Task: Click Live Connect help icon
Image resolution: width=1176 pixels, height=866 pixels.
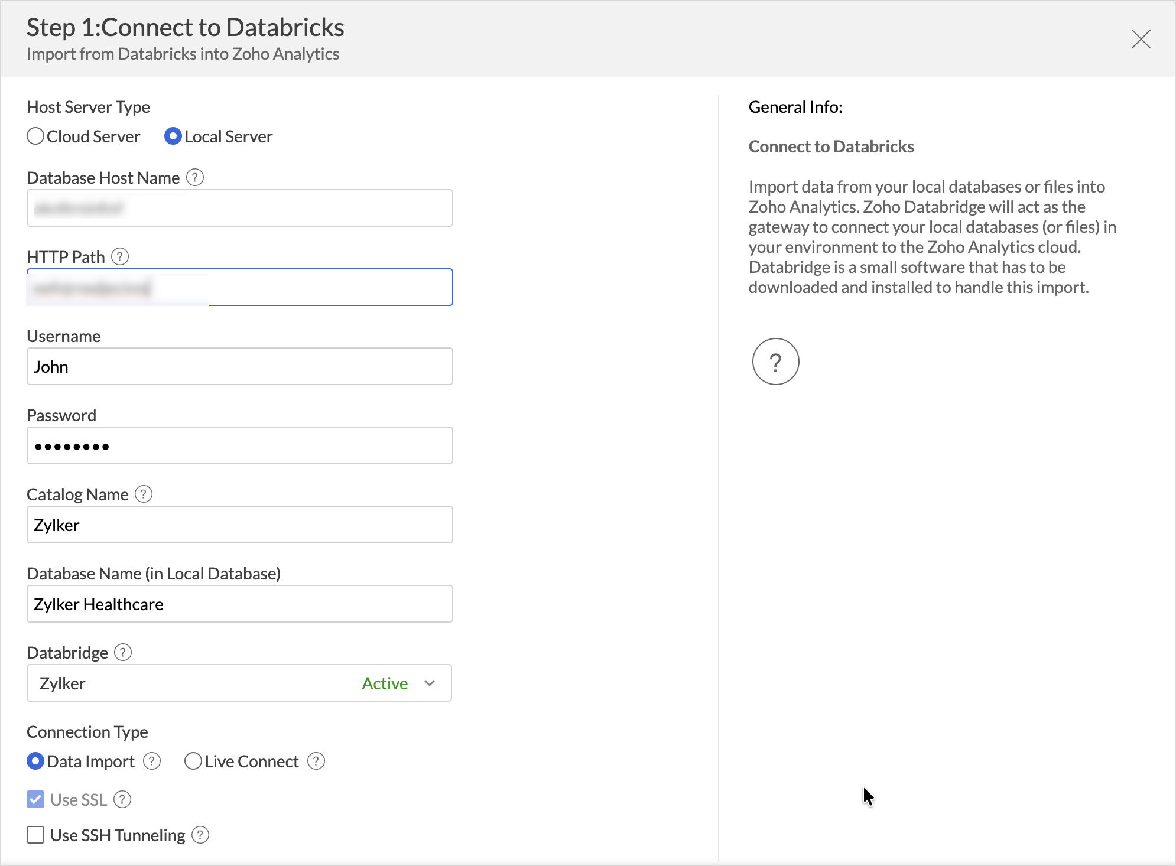Action: 316,761
